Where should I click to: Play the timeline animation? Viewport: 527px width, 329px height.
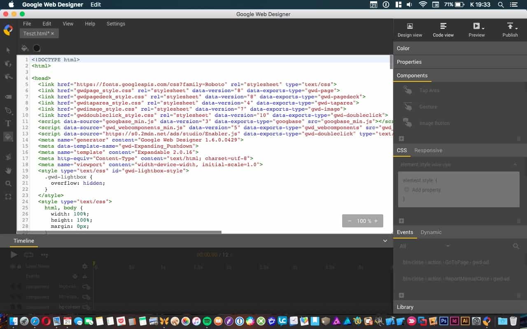coord(14,255)
